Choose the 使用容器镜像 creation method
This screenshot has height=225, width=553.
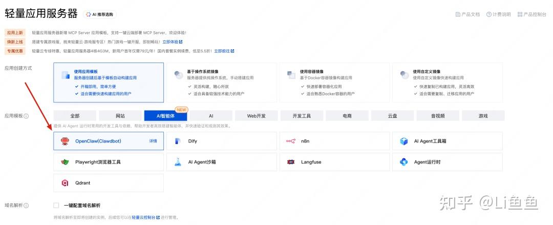pos(335,83)
